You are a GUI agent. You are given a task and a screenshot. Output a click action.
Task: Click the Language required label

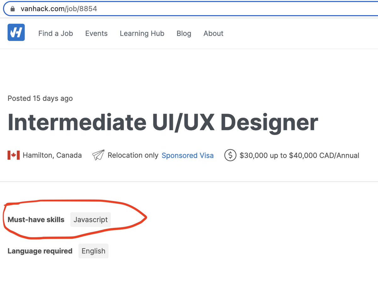(x=40, y=251)
